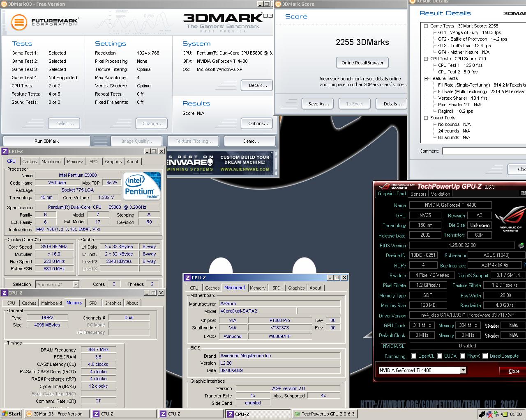This screenshot has height=420, width=526.
Task: Click the Core Speed value 3519.95 MHz
Action: (x=54, y=247)
